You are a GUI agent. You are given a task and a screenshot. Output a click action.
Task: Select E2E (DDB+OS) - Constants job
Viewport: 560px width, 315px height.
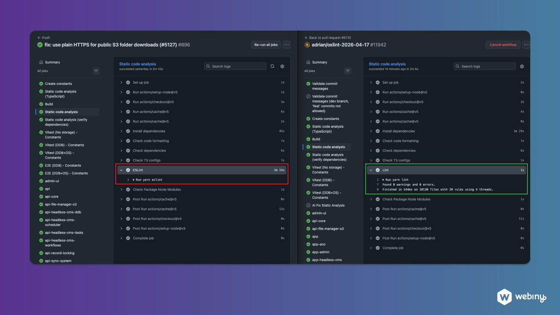point(66,173)
